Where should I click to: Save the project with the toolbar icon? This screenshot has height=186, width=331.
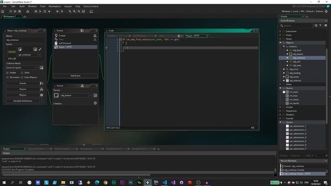[20, 11]
